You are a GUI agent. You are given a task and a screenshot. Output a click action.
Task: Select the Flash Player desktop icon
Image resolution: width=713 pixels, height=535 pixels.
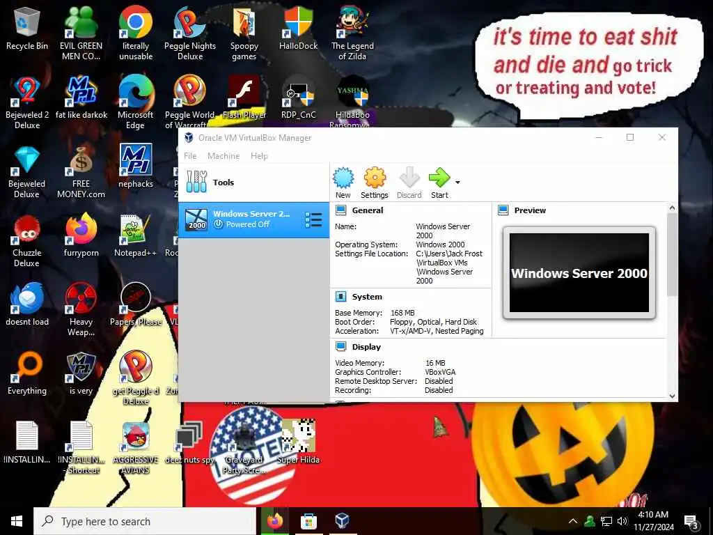tap(244, 98)
